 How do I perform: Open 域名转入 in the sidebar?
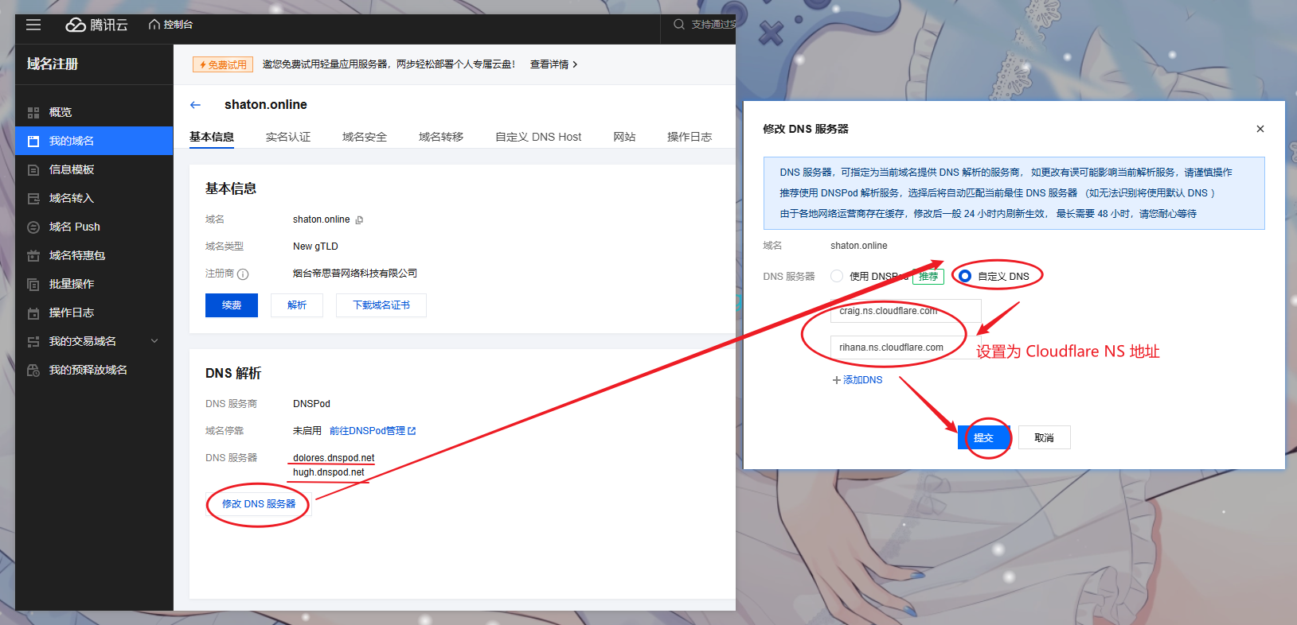94,198
